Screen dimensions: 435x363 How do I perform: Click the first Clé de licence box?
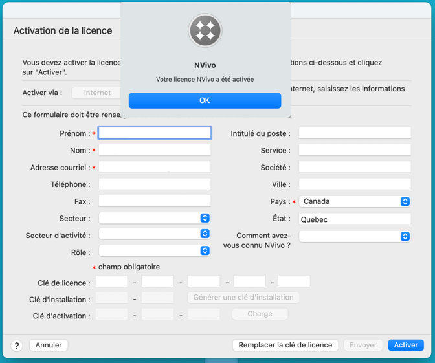tap(111, 281)
